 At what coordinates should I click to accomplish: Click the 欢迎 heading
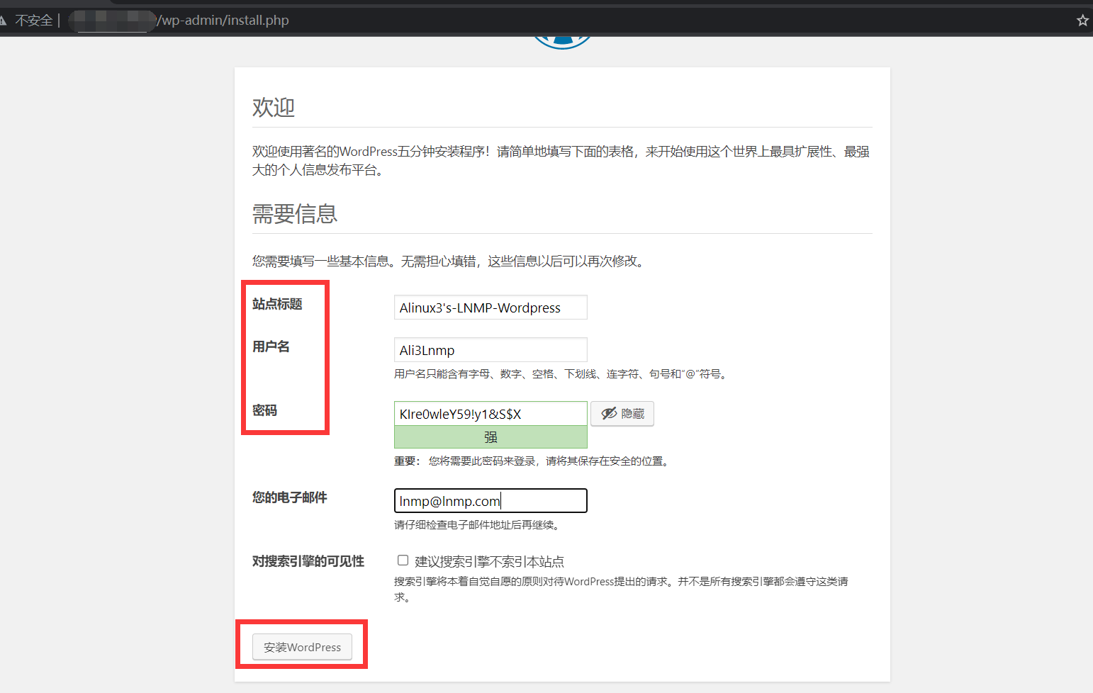tap(274, 108)
